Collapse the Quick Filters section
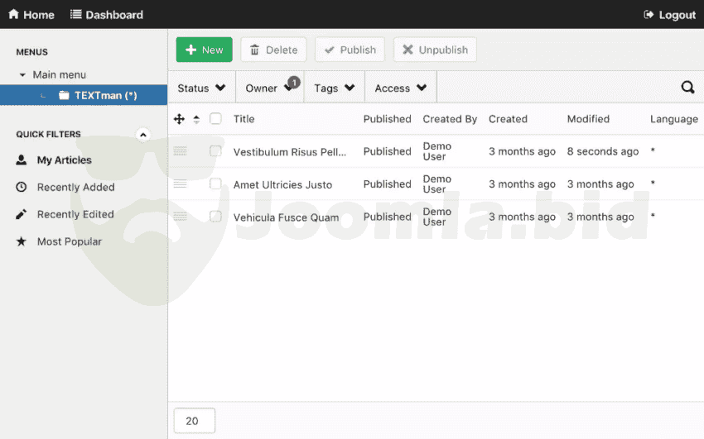The height and width of the screenshot is (439, 704). click(142, 135)
